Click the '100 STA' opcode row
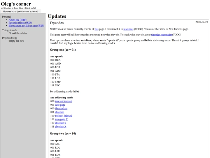The height and width of the screenshot is (158, 210). (x=55, y=75)
